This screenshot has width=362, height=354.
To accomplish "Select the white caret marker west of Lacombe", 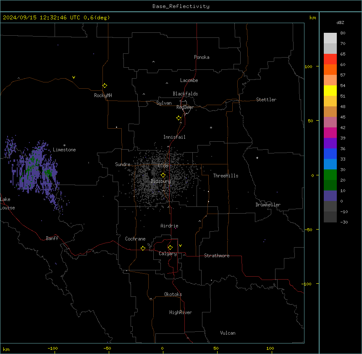I will [x=167, y=83].
